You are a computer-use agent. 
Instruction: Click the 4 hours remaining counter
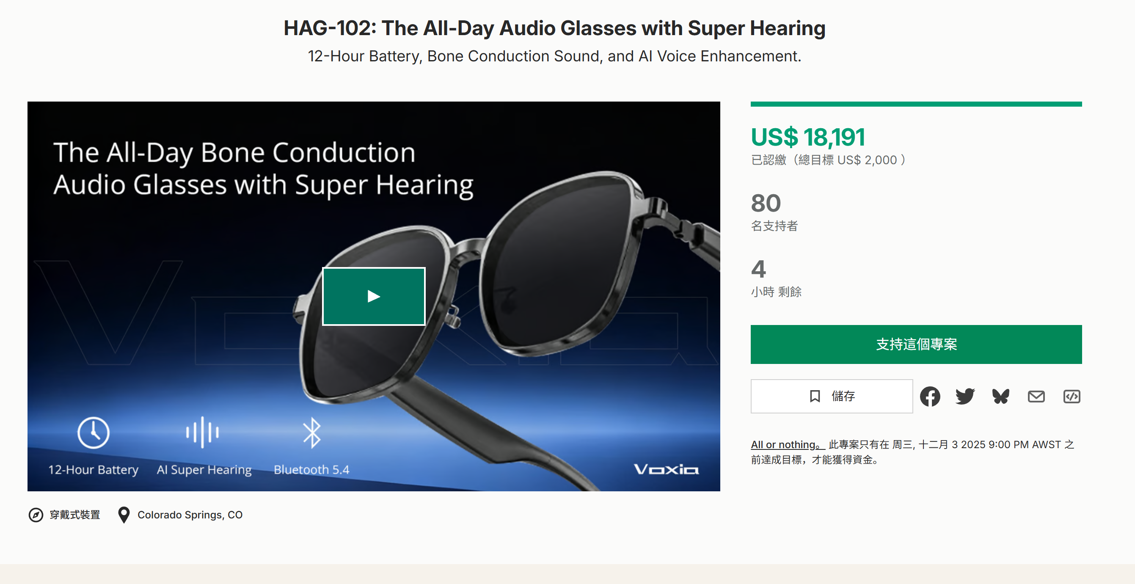(x=758, y=269)
